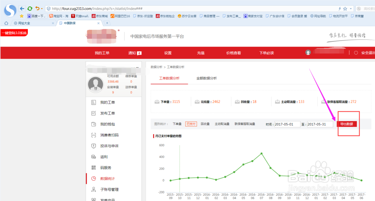This screenshot has width=375, height=201.
Task: Open 我的工单 in the red navigation bar
Action: (x=102, y=53)
